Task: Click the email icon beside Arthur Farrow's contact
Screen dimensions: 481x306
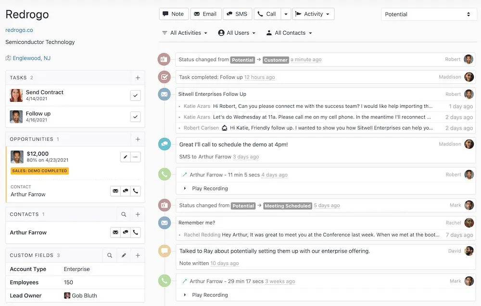Action: coord(115,232)
